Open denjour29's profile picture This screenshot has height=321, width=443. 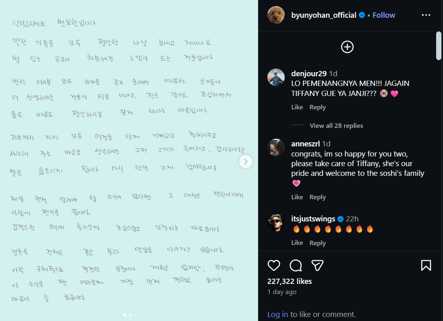[x=276, y=77]
